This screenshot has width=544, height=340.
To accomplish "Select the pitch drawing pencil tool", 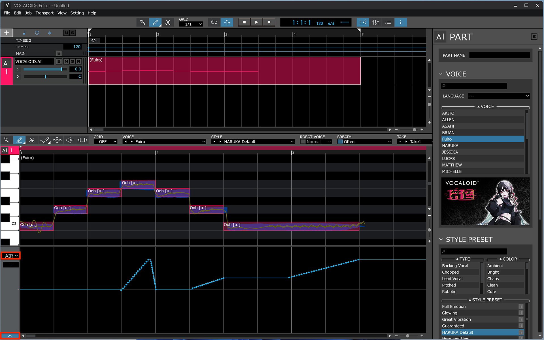I will (45, 140).
